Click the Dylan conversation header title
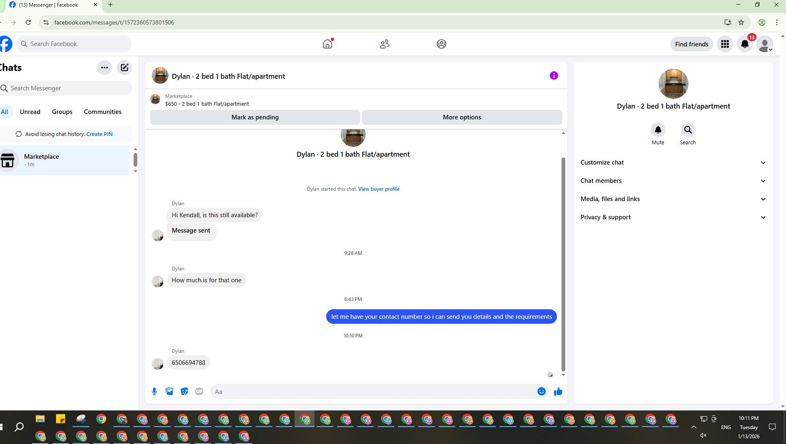786x444 pixels. (228, 76)
